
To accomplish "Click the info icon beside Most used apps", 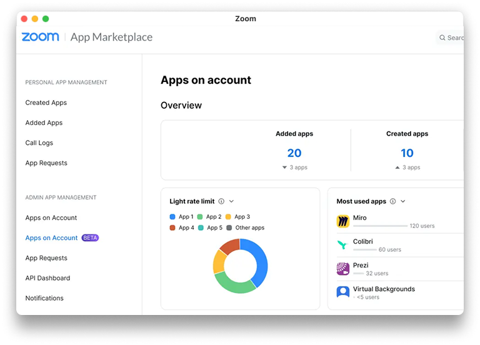I will (392, 201).
